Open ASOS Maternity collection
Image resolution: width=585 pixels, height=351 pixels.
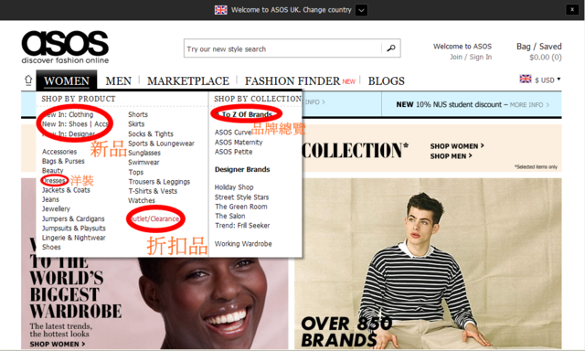239,142
